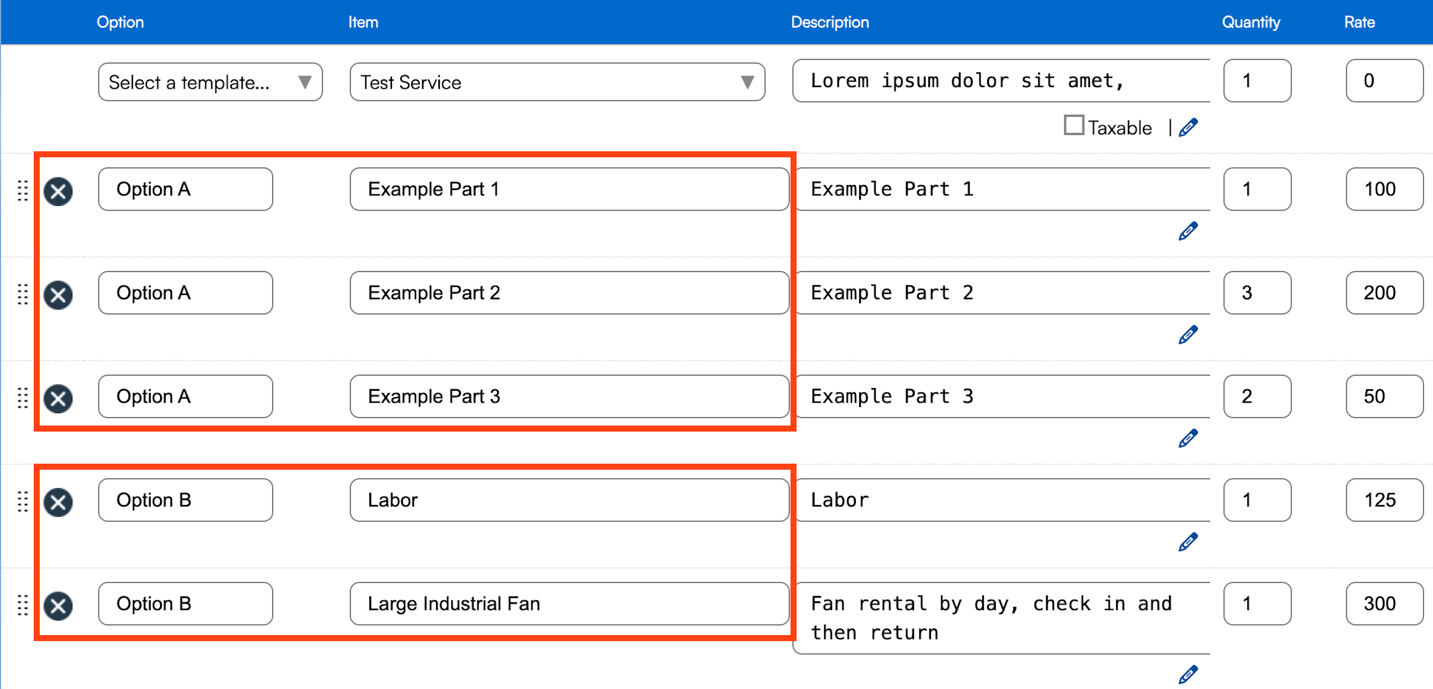
Task: Click pencil edit icon under Example Part 1
Action: (x=1187, y=231)
